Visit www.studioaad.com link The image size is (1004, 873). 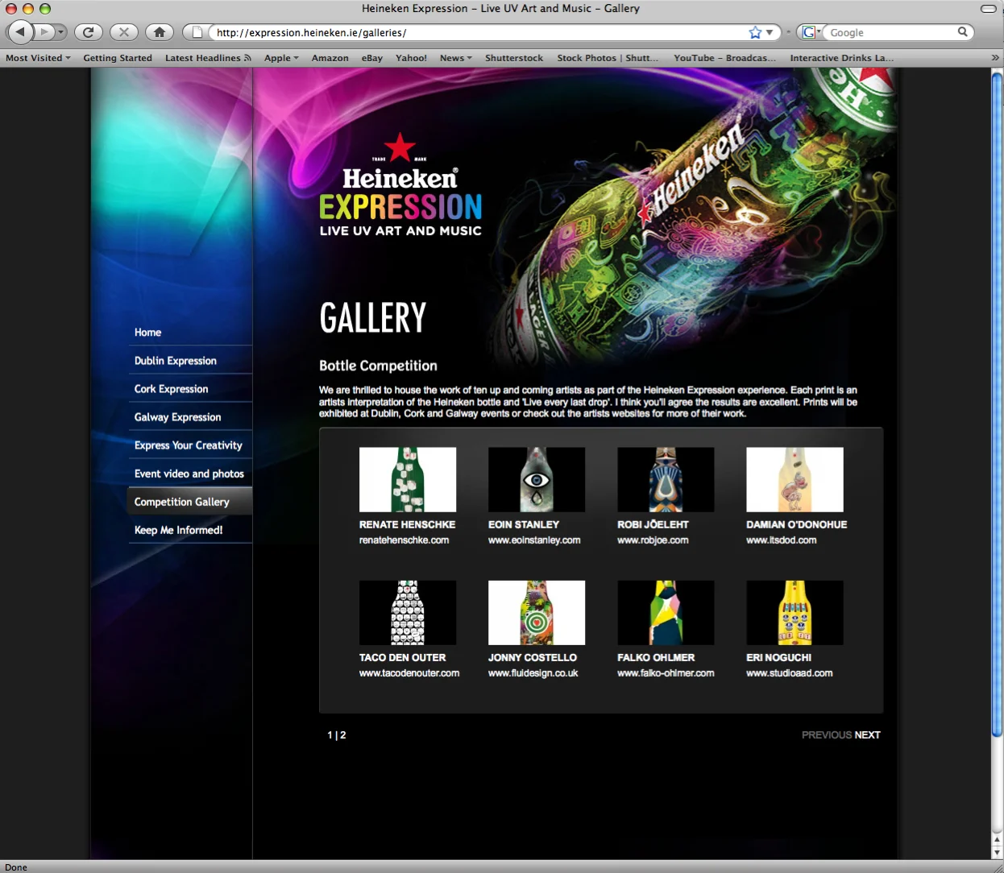point(790,673)
